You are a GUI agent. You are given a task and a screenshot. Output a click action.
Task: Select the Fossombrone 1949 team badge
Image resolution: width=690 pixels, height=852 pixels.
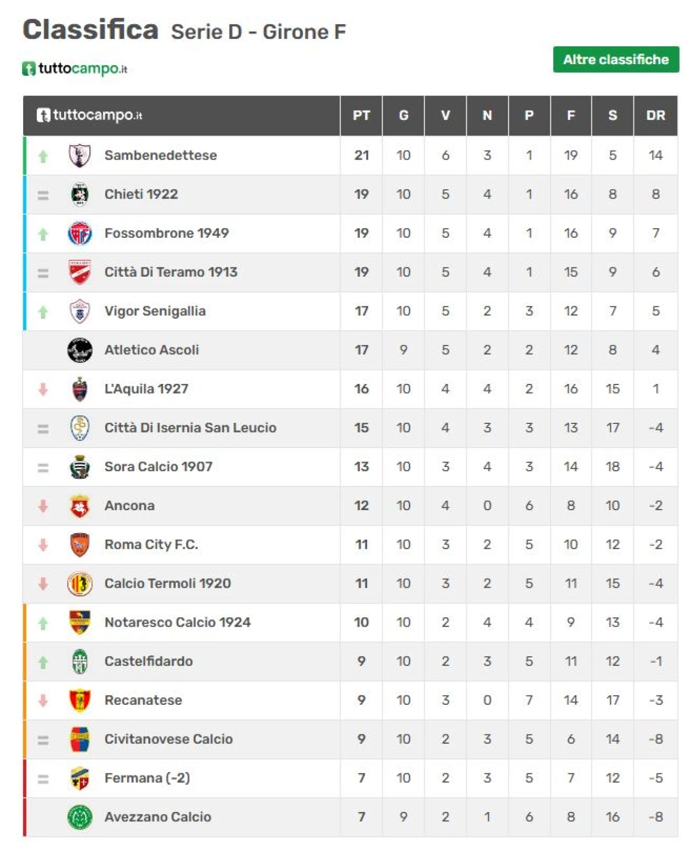tap(80, 233)
